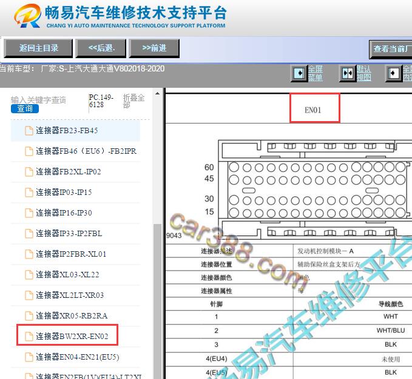Go forward with the >>前进 button

tap(154, 48)
